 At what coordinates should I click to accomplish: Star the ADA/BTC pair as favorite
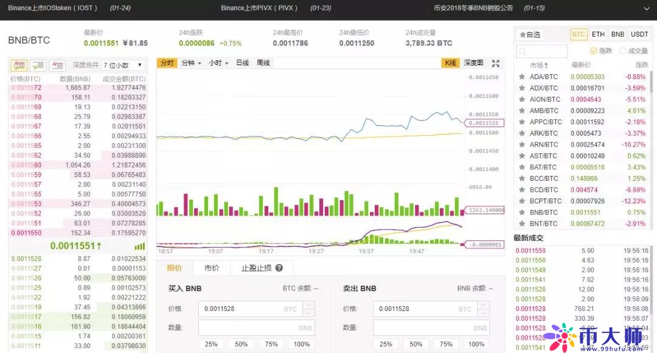coord(522,77)
